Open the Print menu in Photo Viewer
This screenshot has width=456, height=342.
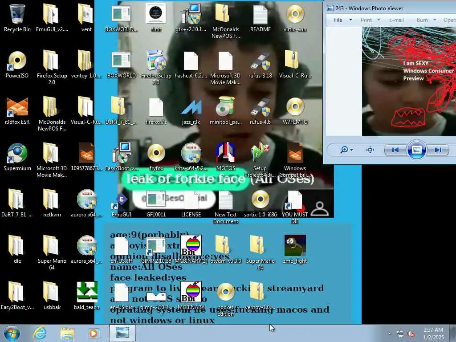[366, 20]
